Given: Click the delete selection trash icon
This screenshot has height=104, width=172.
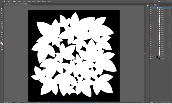Looking at the screenshot, I should coord(169,102).
